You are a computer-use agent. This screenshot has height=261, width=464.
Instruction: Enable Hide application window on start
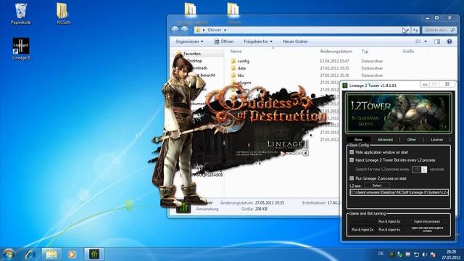(352, 152)
